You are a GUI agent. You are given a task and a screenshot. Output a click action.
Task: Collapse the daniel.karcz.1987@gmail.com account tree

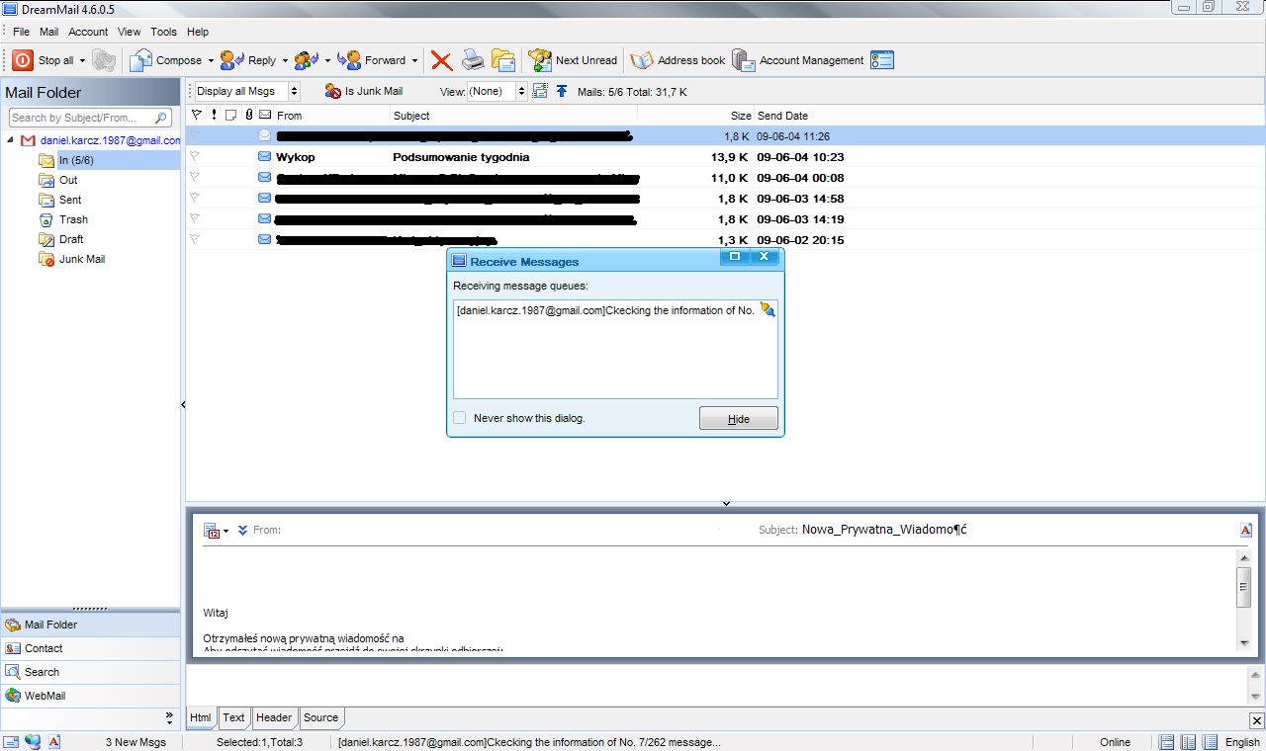pos(10,140)
